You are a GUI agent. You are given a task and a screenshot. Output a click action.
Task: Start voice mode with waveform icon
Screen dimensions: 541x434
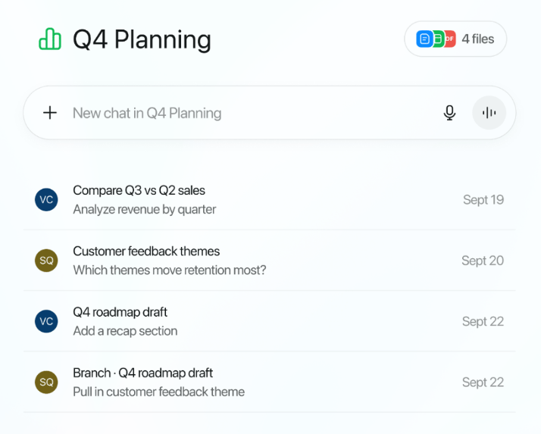[489, 113]
